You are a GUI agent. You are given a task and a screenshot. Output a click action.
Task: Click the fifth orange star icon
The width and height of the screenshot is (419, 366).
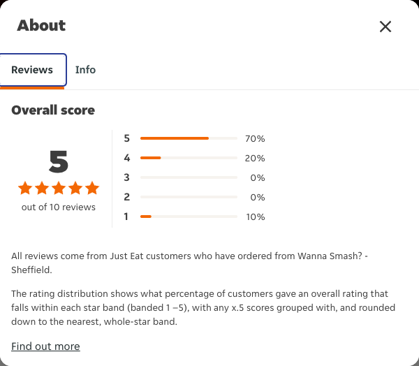tap(92, 188)
